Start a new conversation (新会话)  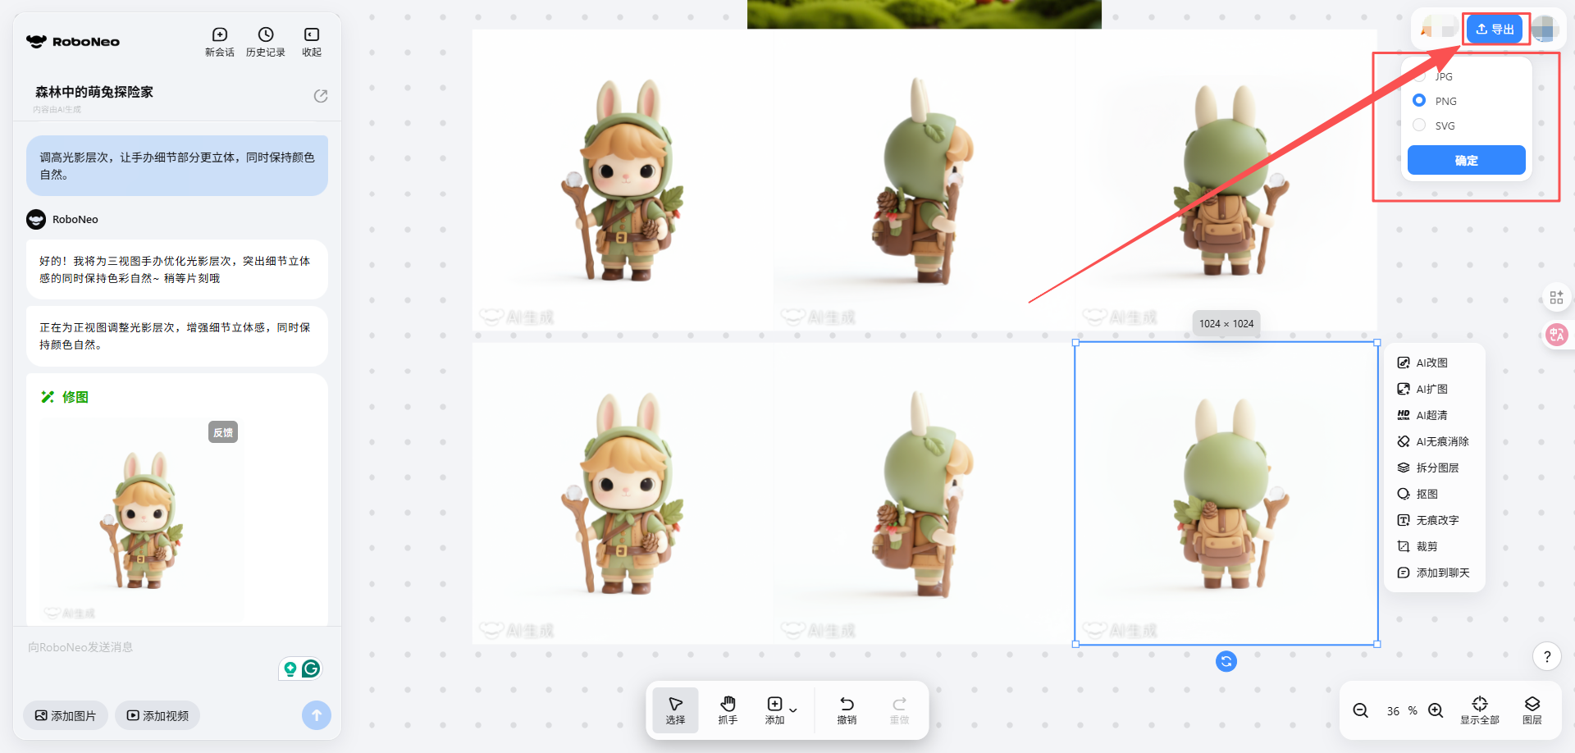point(219,41)
